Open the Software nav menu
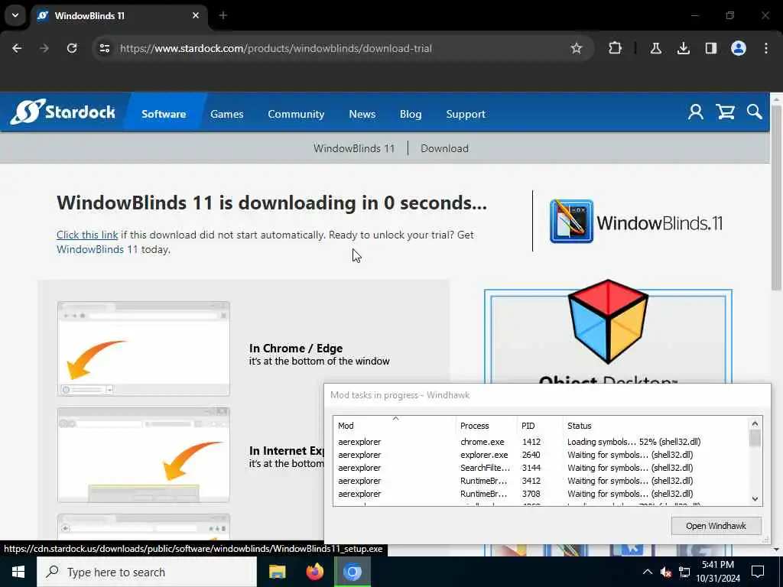Screen dimensions: 783x587 point(164,114)
